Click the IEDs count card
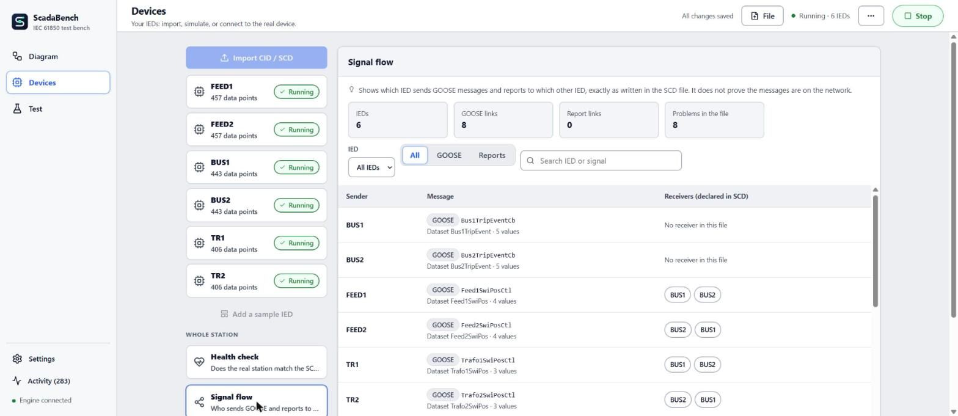The image size is (958, 416). (398, 120)
